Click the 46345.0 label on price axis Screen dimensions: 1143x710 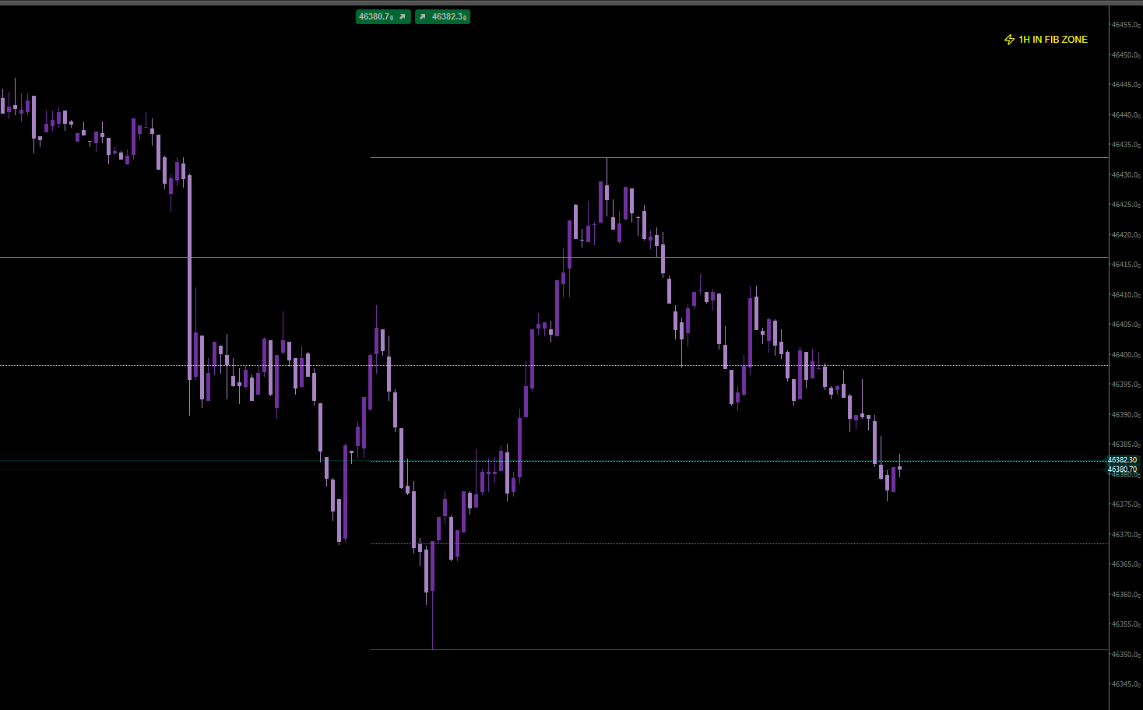tap(1125, 684)
